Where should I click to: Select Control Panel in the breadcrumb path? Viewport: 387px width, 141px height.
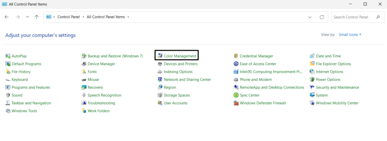69,17
